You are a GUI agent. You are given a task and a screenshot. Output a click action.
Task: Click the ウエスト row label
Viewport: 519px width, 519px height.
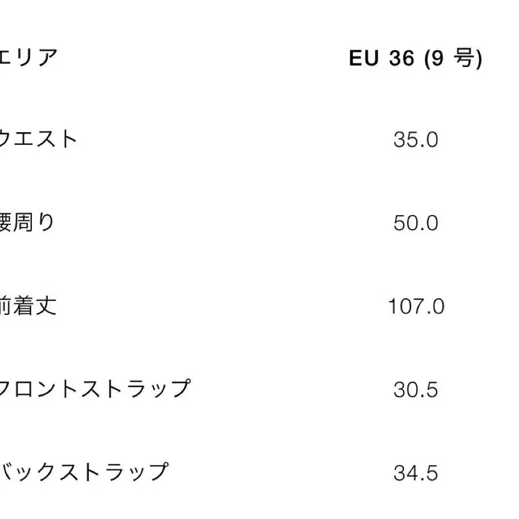38,139
